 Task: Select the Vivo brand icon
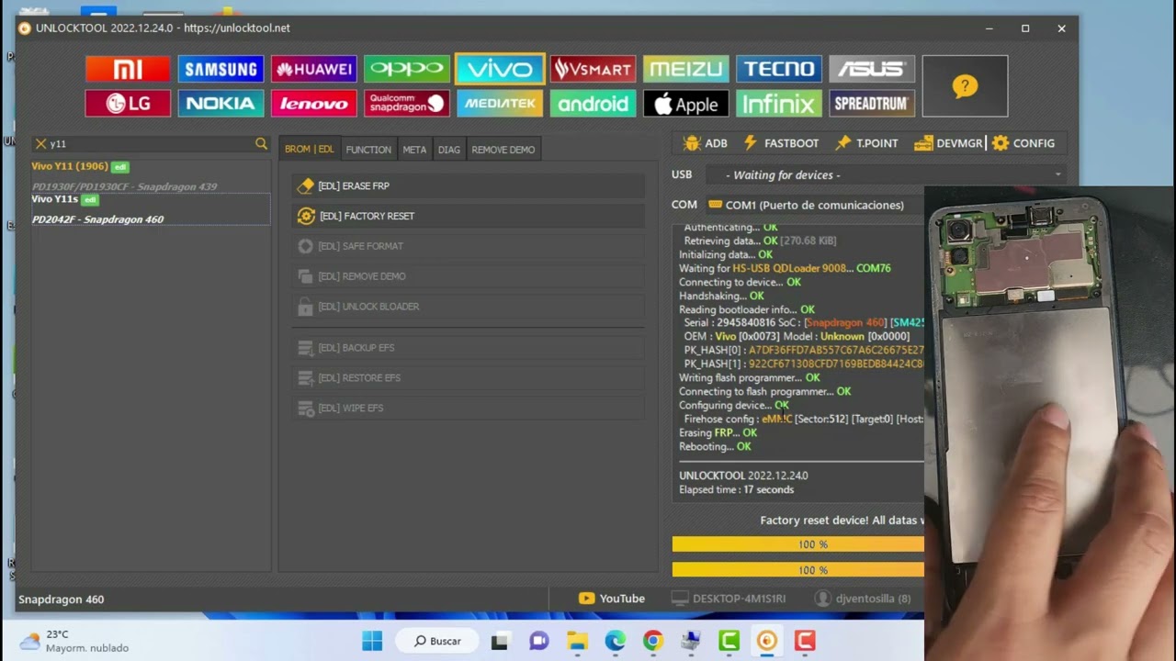click(x=500, y=69)
